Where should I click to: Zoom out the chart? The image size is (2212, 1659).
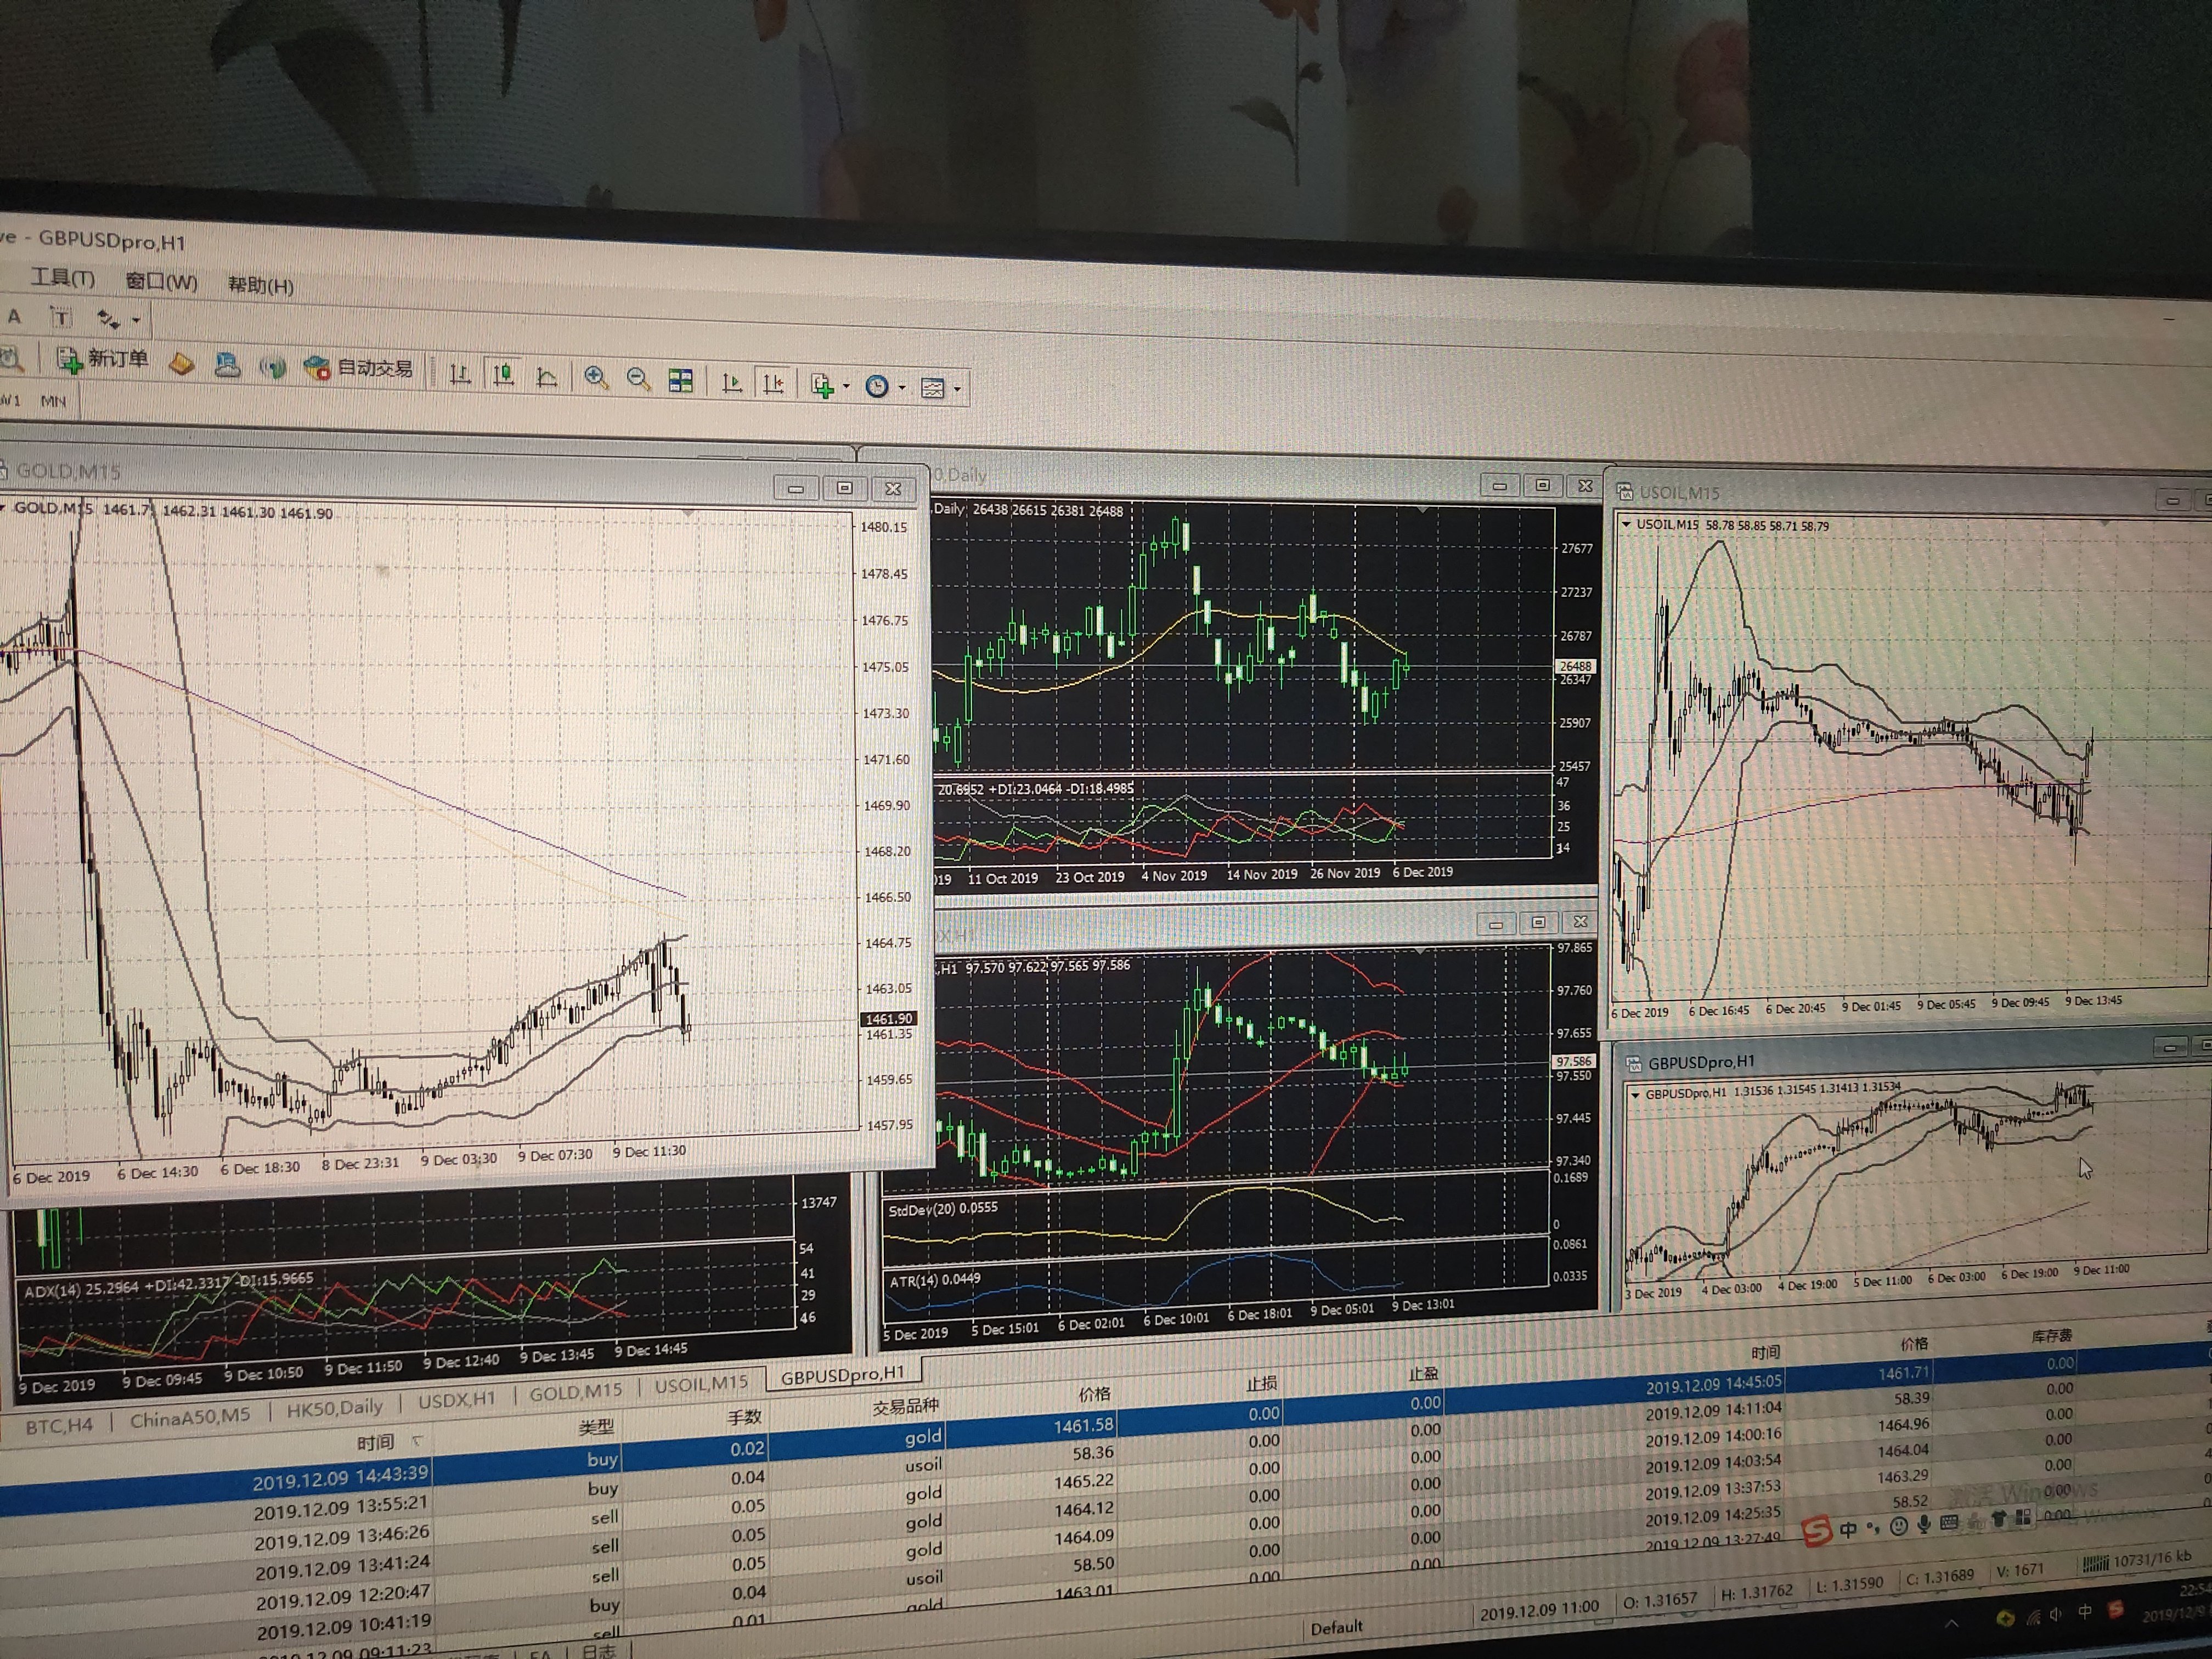coord(638,380)
